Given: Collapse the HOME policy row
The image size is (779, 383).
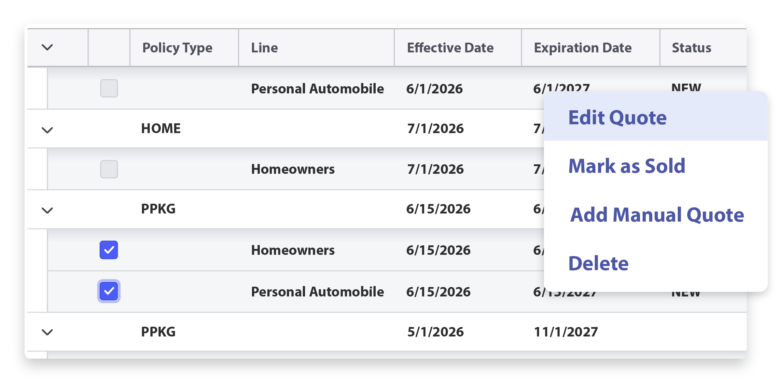Looking at the screenshot, I should [x=47, y=130].
